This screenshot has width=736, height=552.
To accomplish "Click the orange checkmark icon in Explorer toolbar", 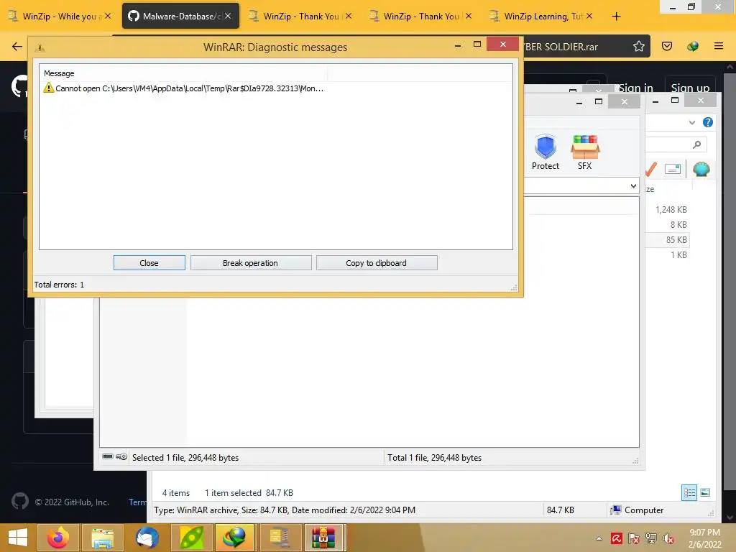I will tap(650, 169).
